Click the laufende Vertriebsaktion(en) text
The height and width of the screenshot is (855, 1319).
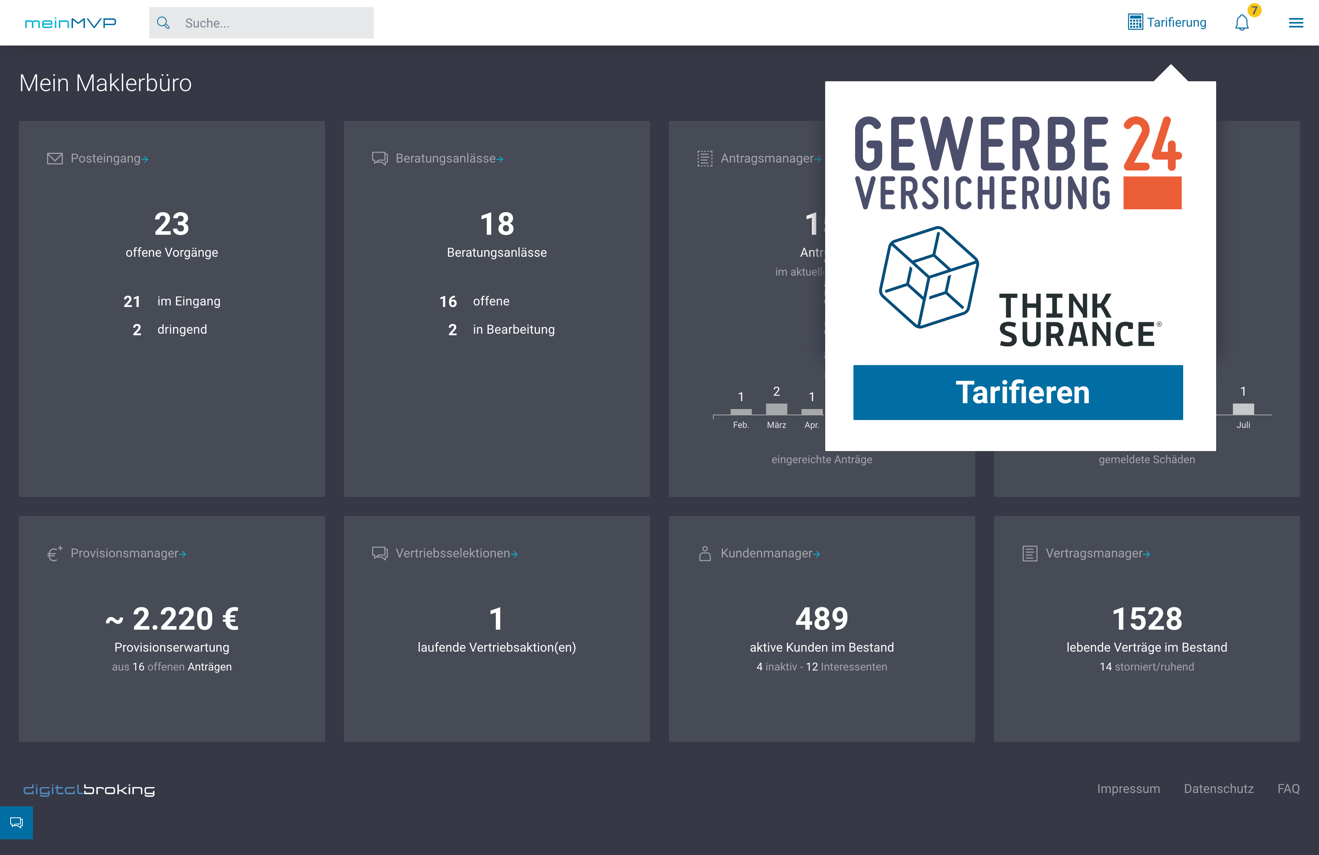497,647
